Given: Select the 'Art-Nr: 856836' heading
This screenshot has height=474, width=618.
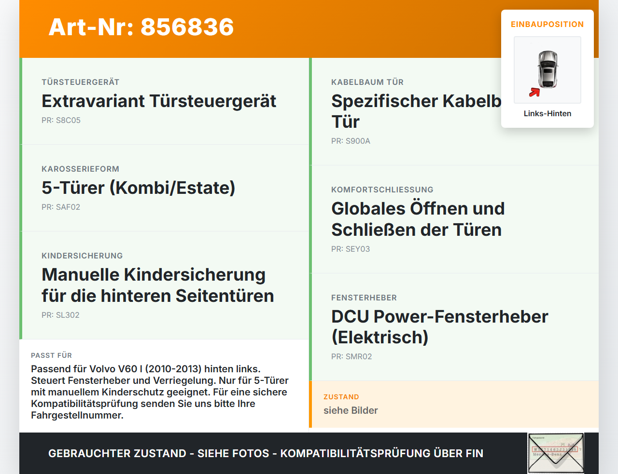Looking at the screenshot, I should (141, 27).
